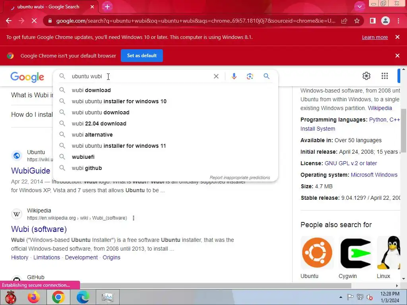The image size is (407, 305).
Task: Bookmark this page with the star icon
Action: 357,21
